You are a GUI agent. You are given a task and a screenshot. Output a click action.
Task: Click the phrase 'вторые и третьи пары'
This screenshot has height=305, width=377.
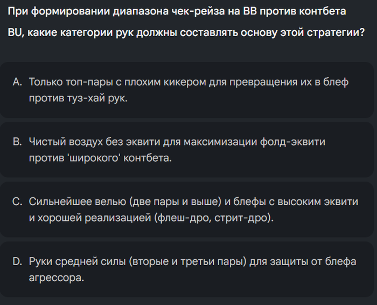click(188, 261)
